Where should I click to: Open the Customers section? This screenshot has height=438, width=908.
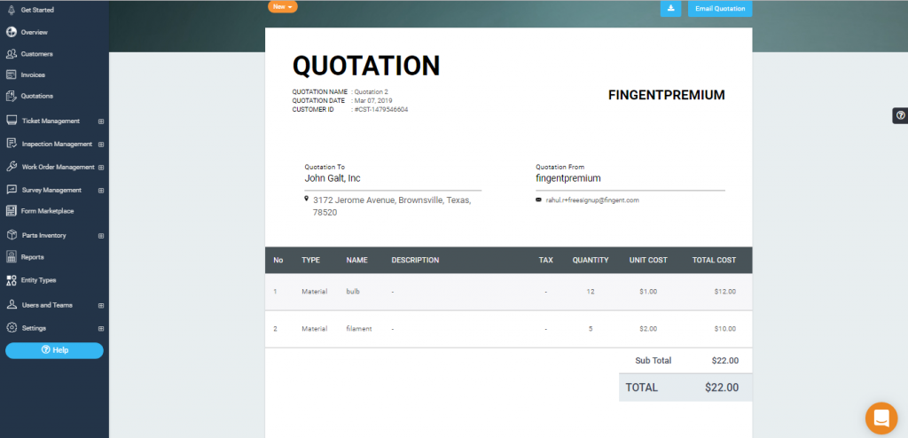pos(37,54)
